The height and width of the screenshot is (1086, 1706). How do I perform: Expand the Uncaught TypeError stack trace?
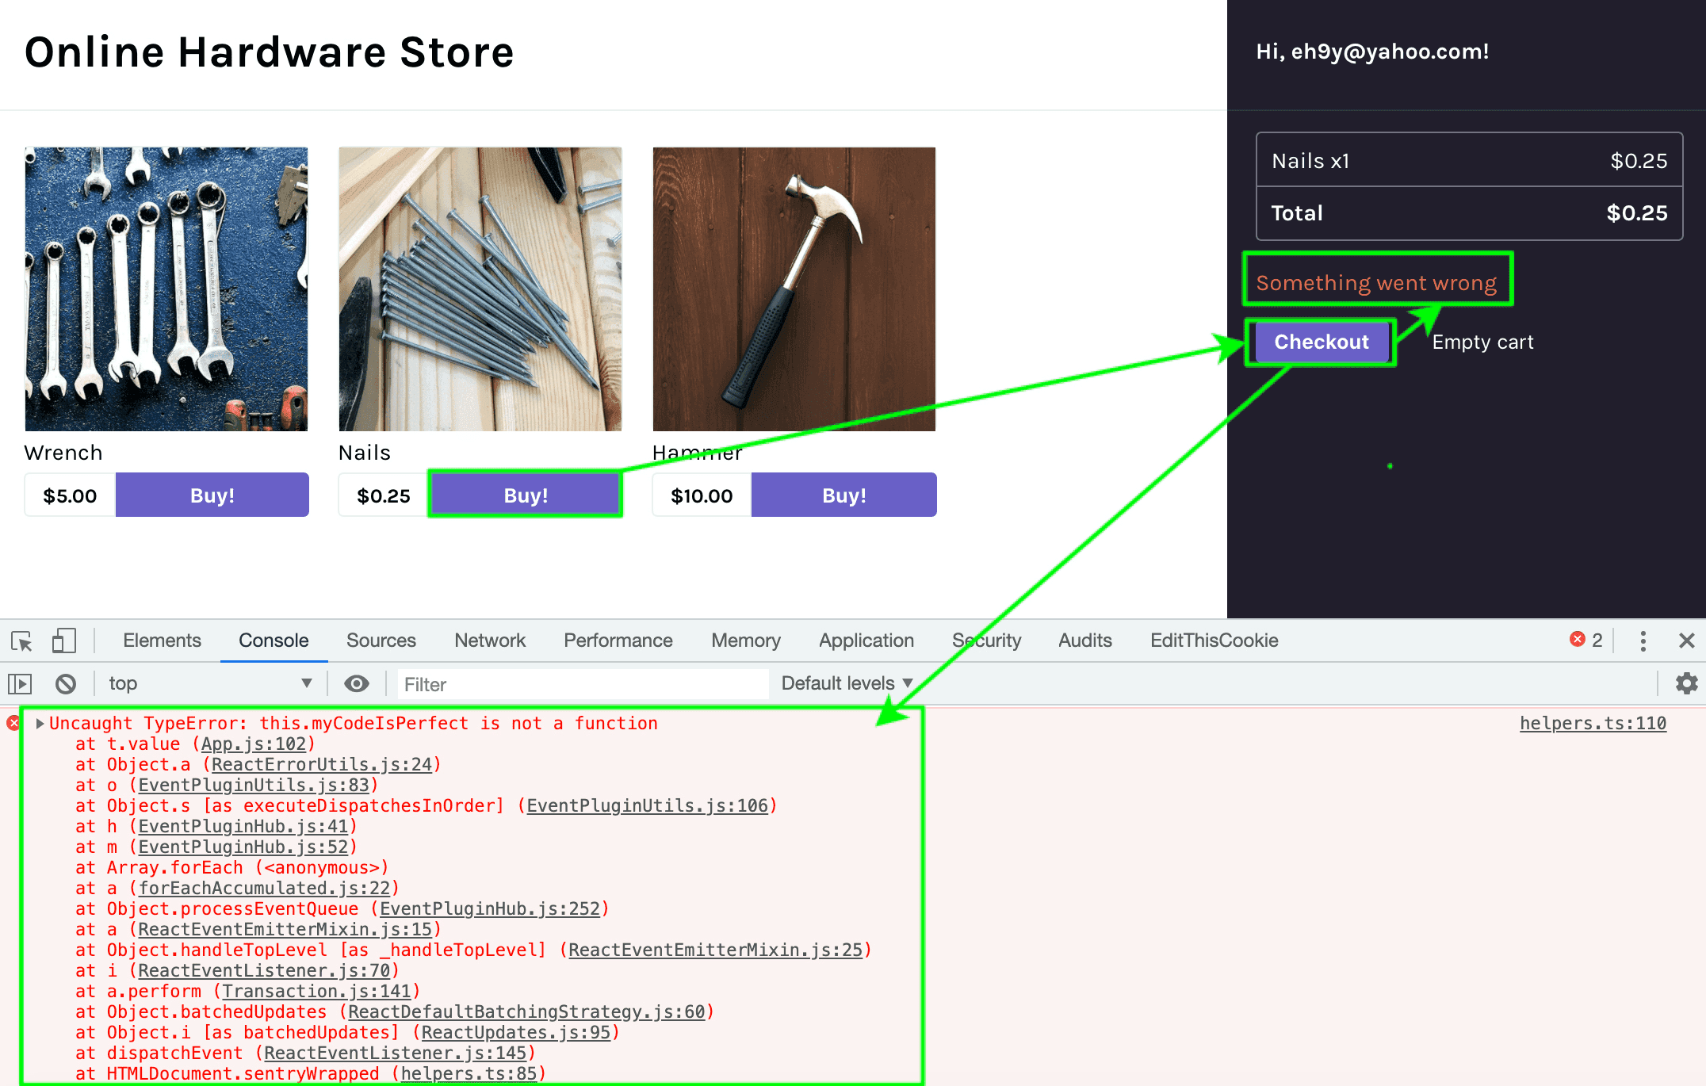39,723
